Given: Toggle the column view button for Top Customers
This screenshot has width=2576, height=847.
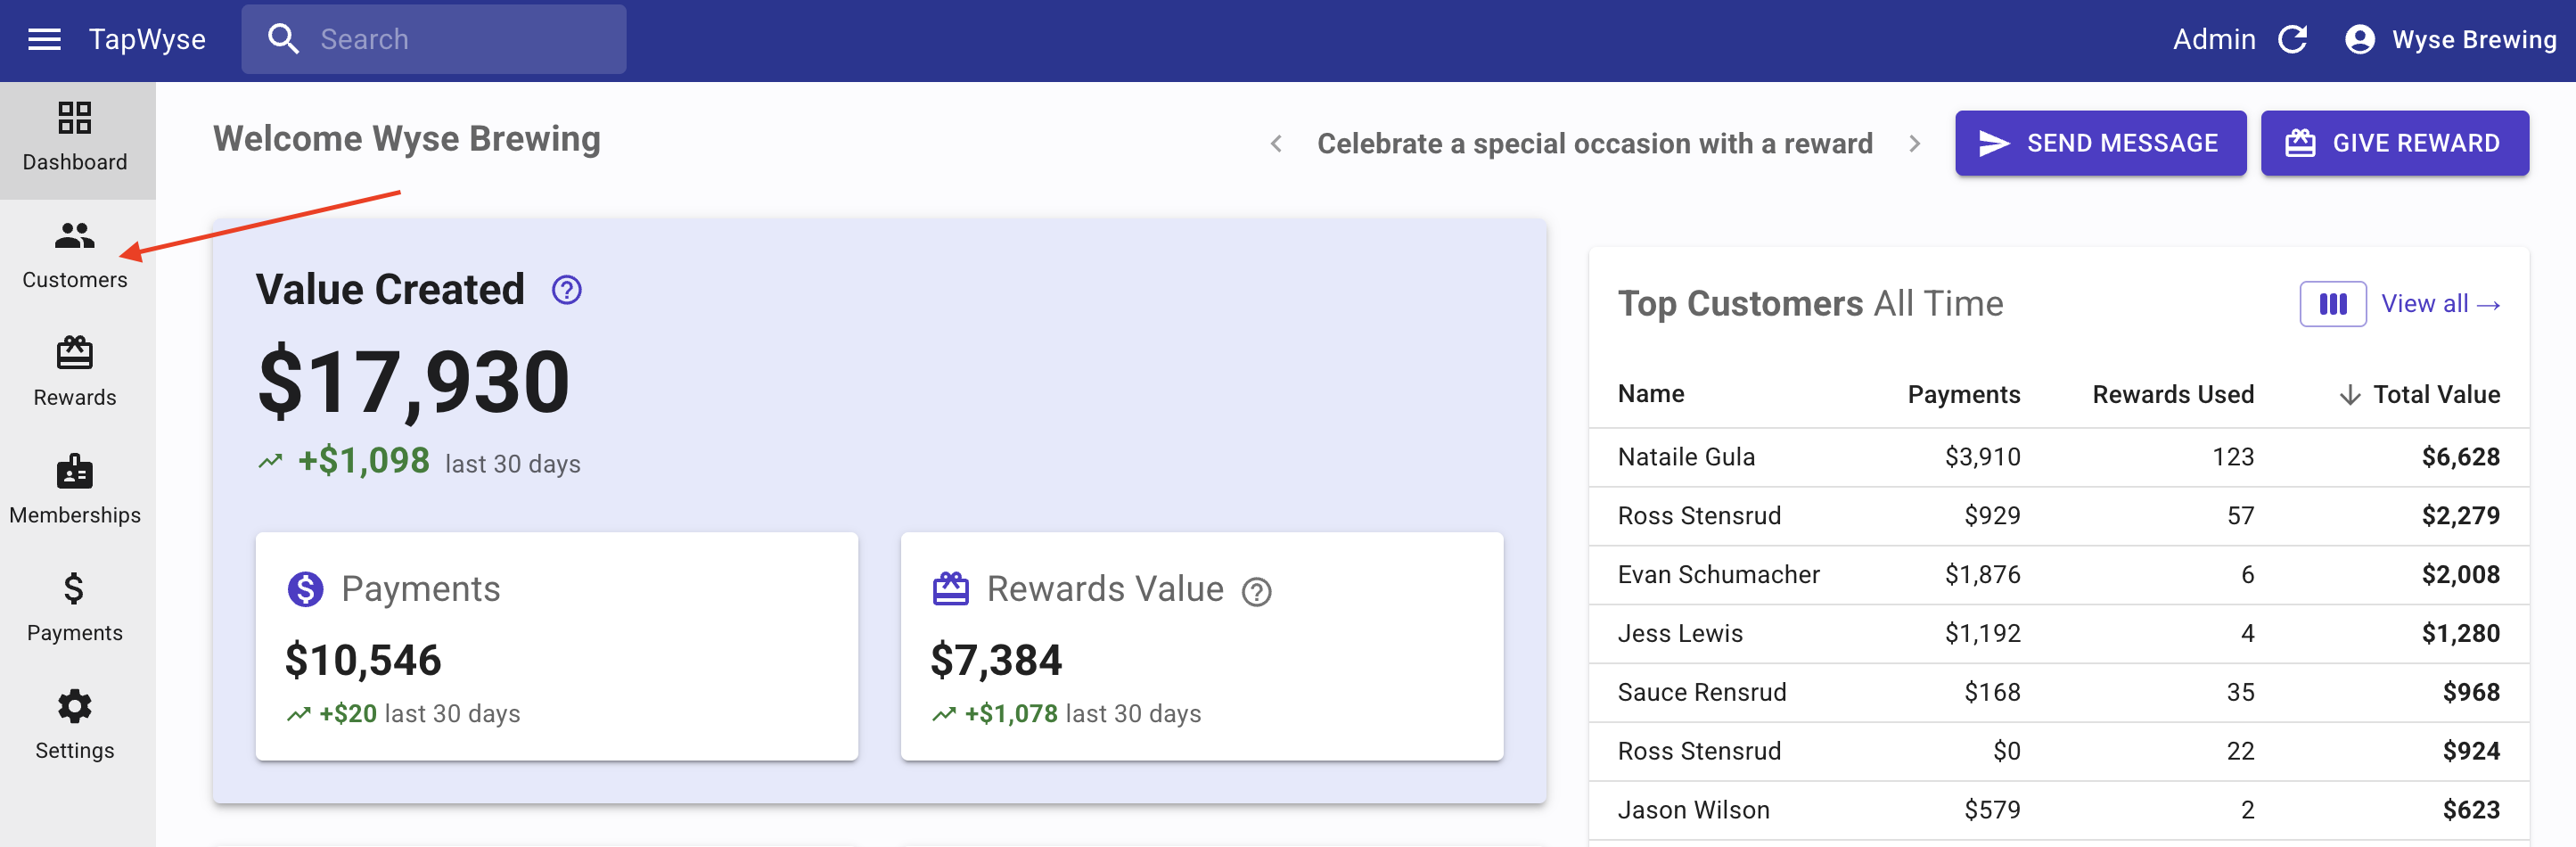Looking at the screenshot, I should click(x=2332, y=304).
